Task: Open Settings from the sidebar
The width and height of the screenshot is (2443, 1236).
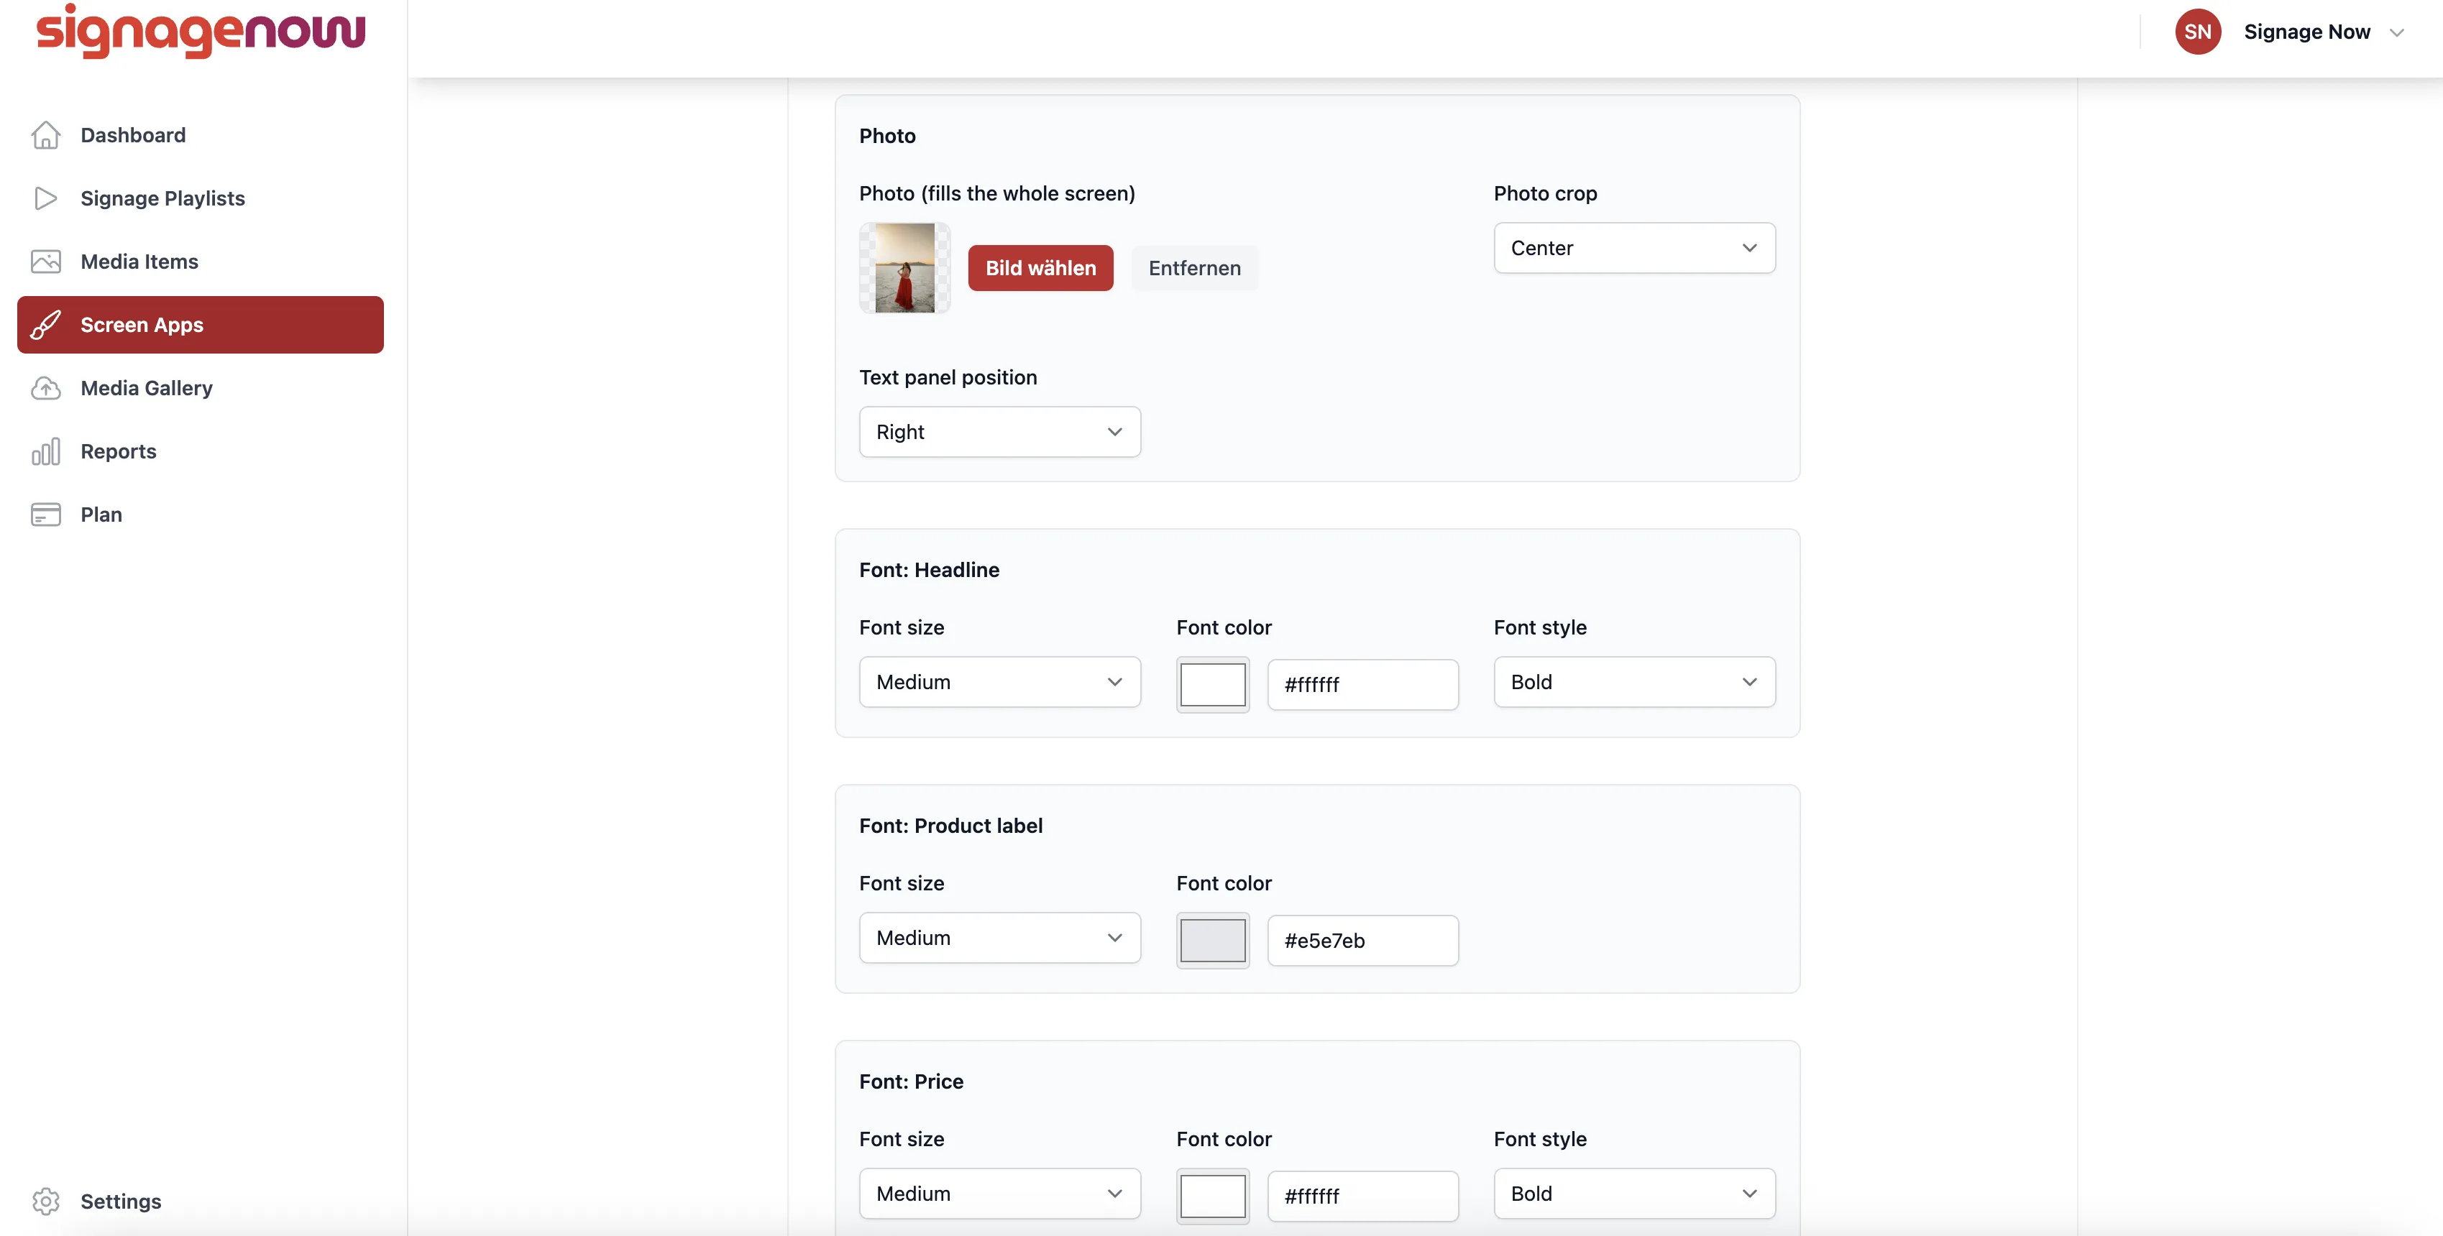Action: [x=200, y=1201]
